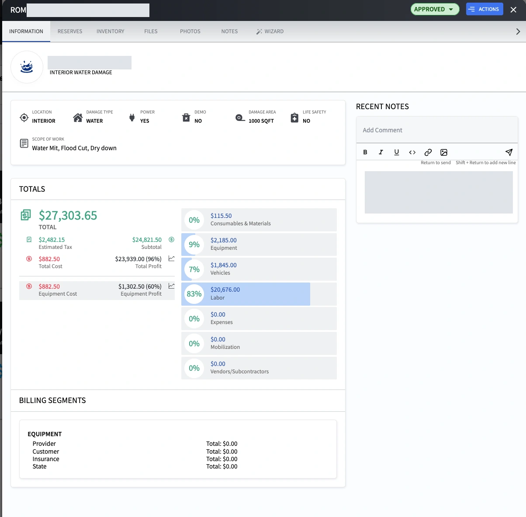Apply underline formatting in comment editor
The width and height of the screenshot is (526, 517).
click(x=397, y=152)
